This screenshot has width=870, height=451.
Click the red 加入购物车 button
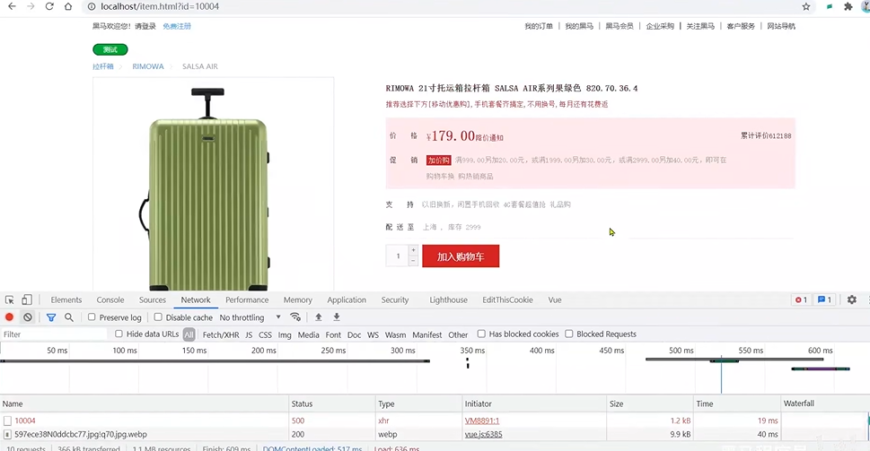(461, 256)
